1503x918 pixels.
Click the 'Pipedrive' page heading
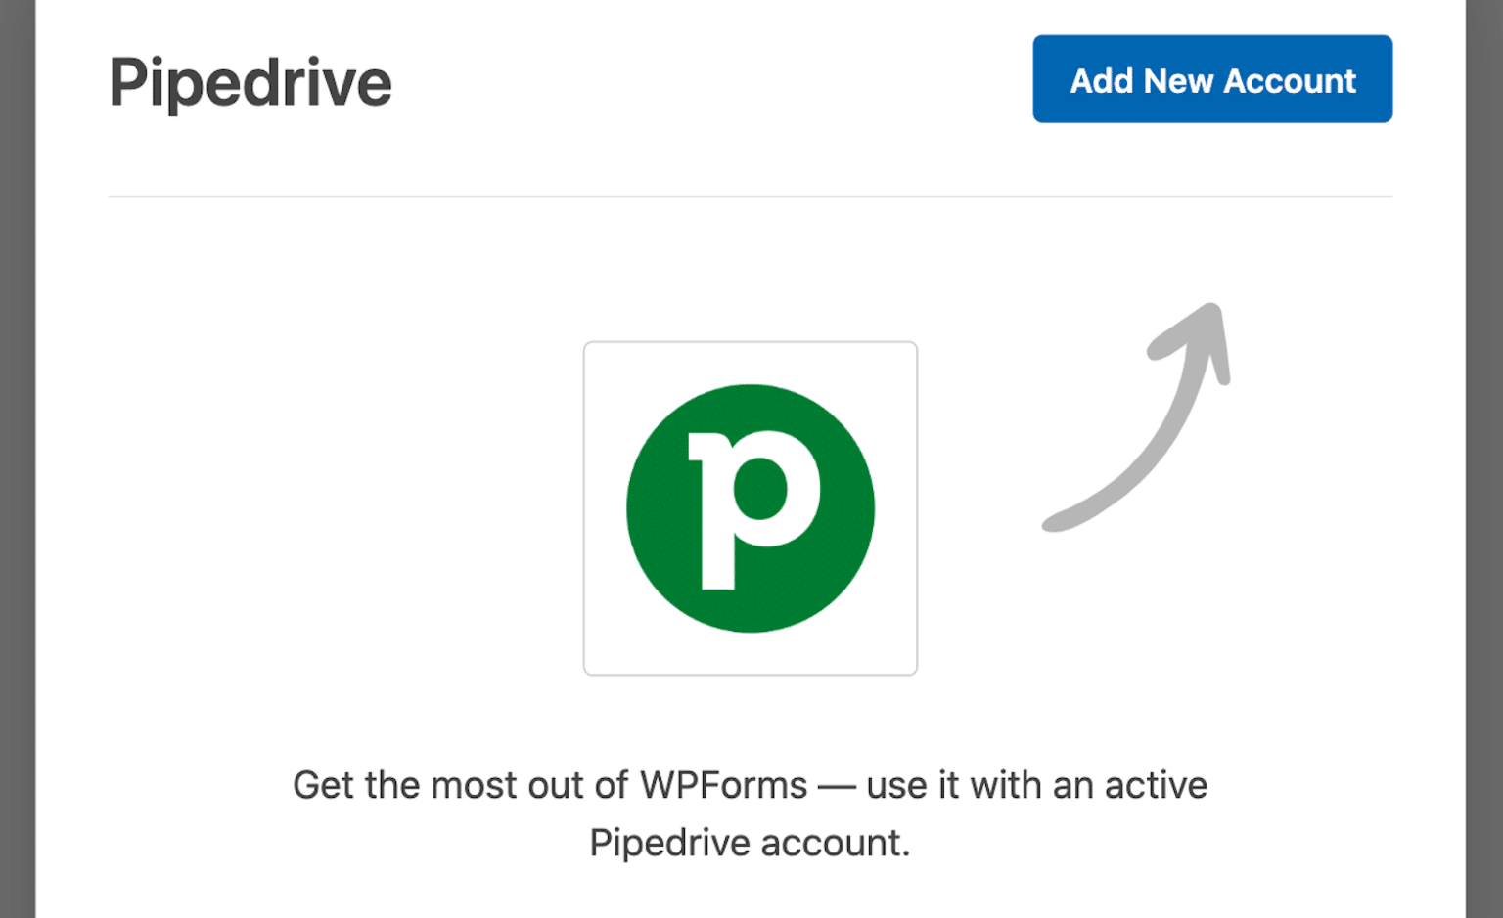tap(250, 82)
